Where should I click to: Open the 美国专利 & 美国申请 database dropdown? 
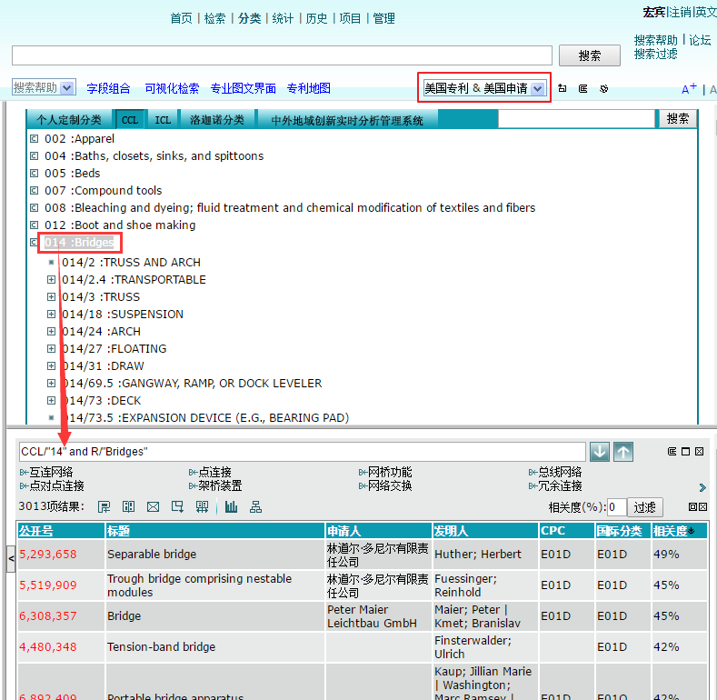tap(483, 88)
